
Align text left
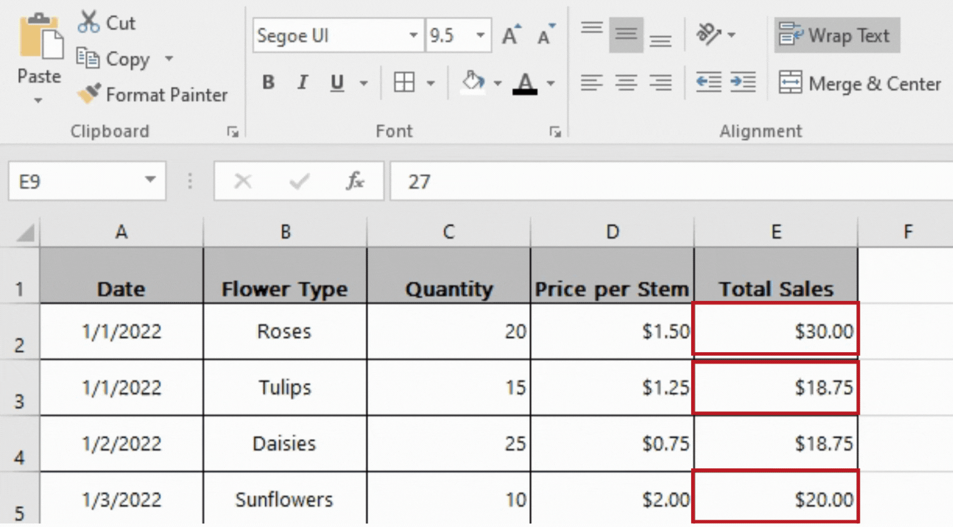(x=591, y=83)
